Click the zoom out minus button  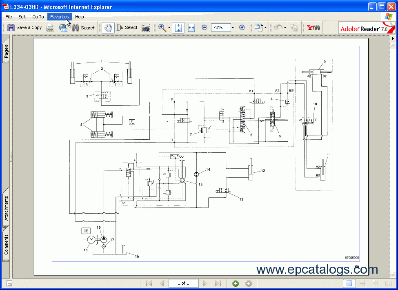click(205, 27)
